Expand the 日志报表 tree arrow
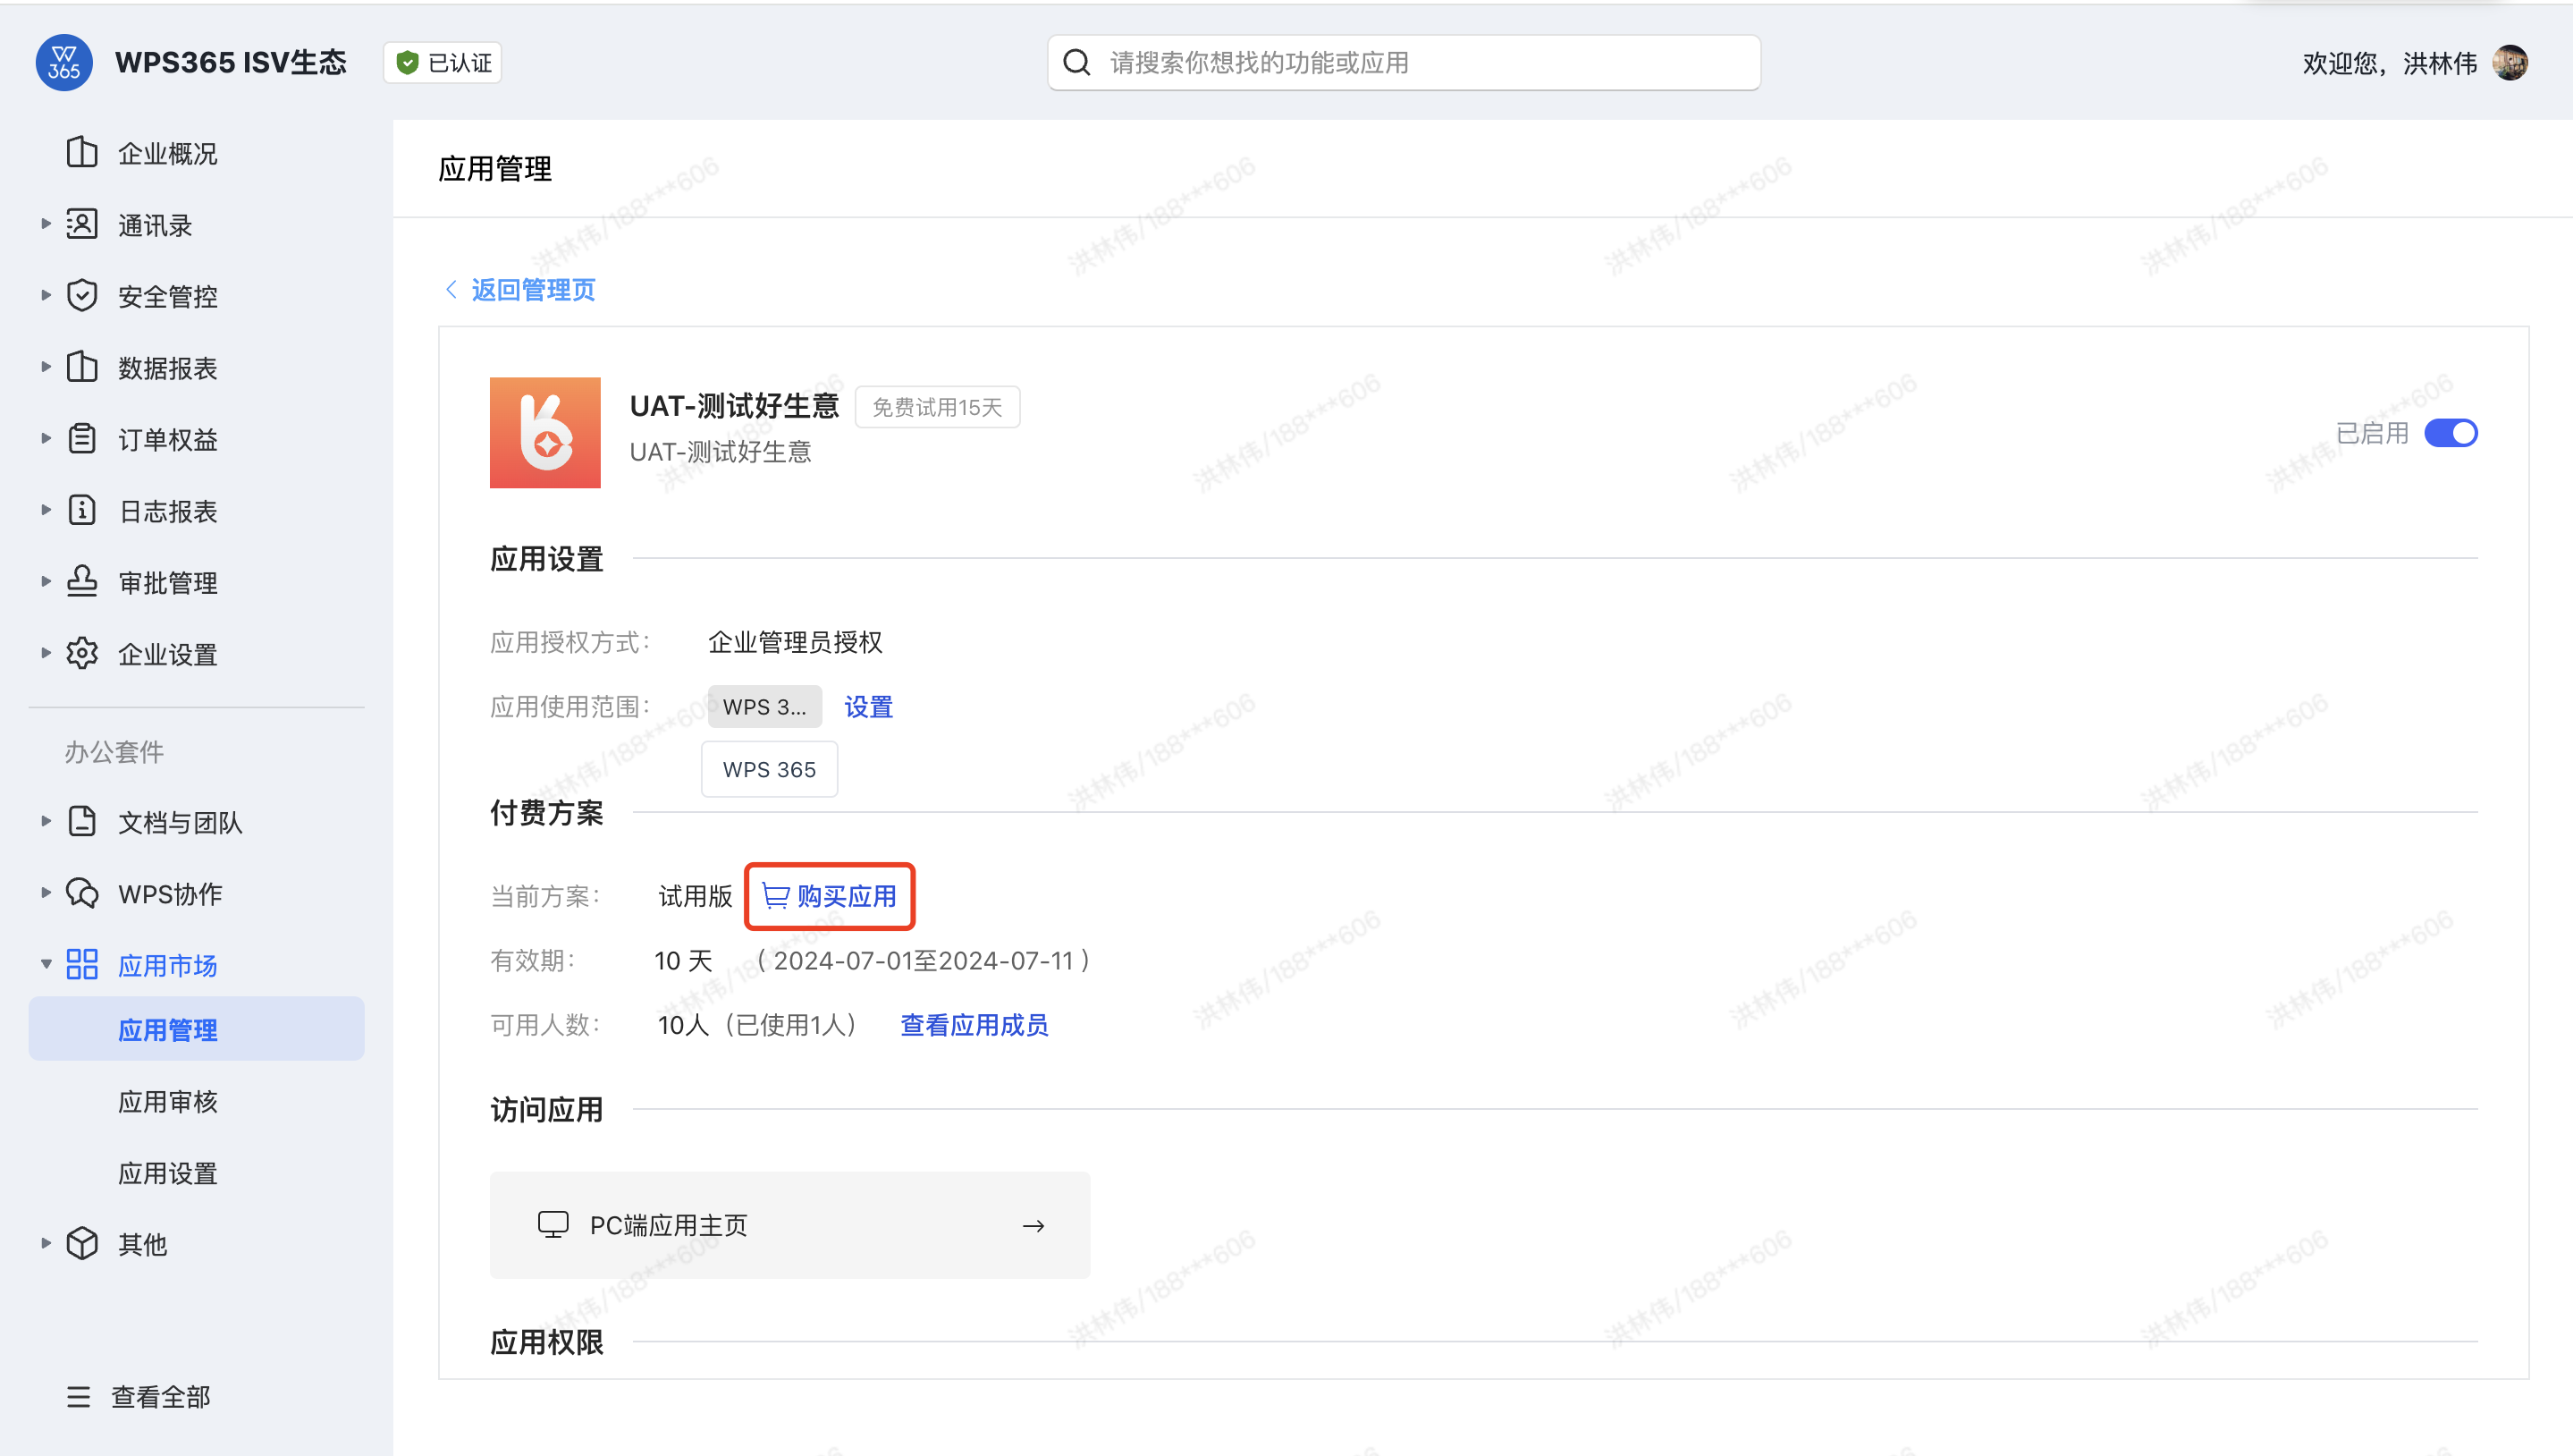The image size is (2573, 1456). 46,510
